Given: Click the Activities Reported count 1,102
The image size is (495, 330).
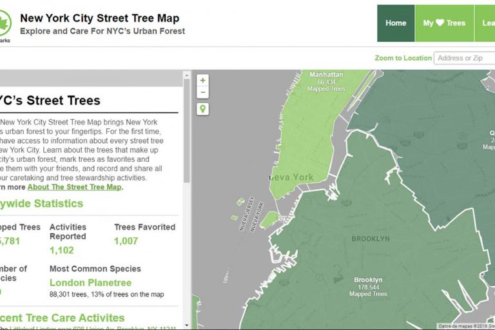Looking at the screenshot, I should point(61,251).
